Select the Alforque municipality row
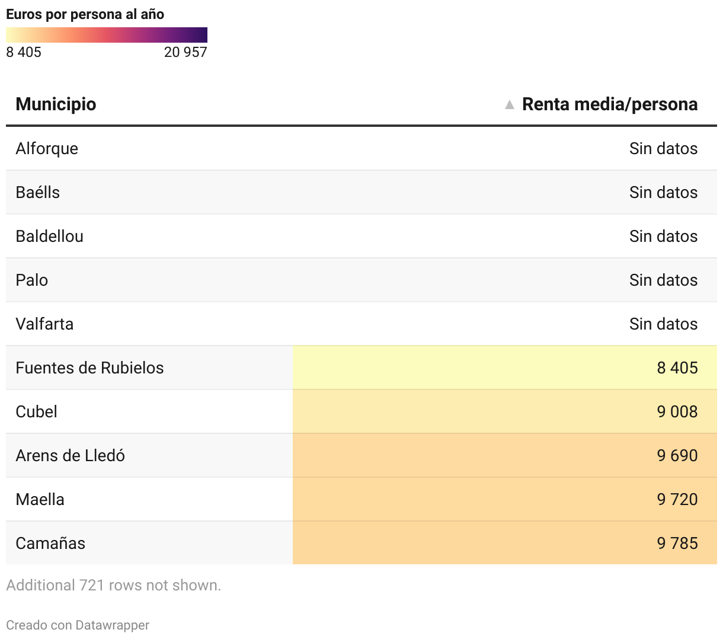Screen dimensions: 723x639 [47, 148]
